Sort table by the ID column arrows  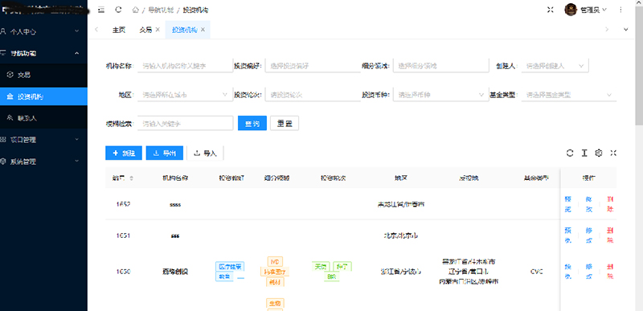(x=131, y=178)
